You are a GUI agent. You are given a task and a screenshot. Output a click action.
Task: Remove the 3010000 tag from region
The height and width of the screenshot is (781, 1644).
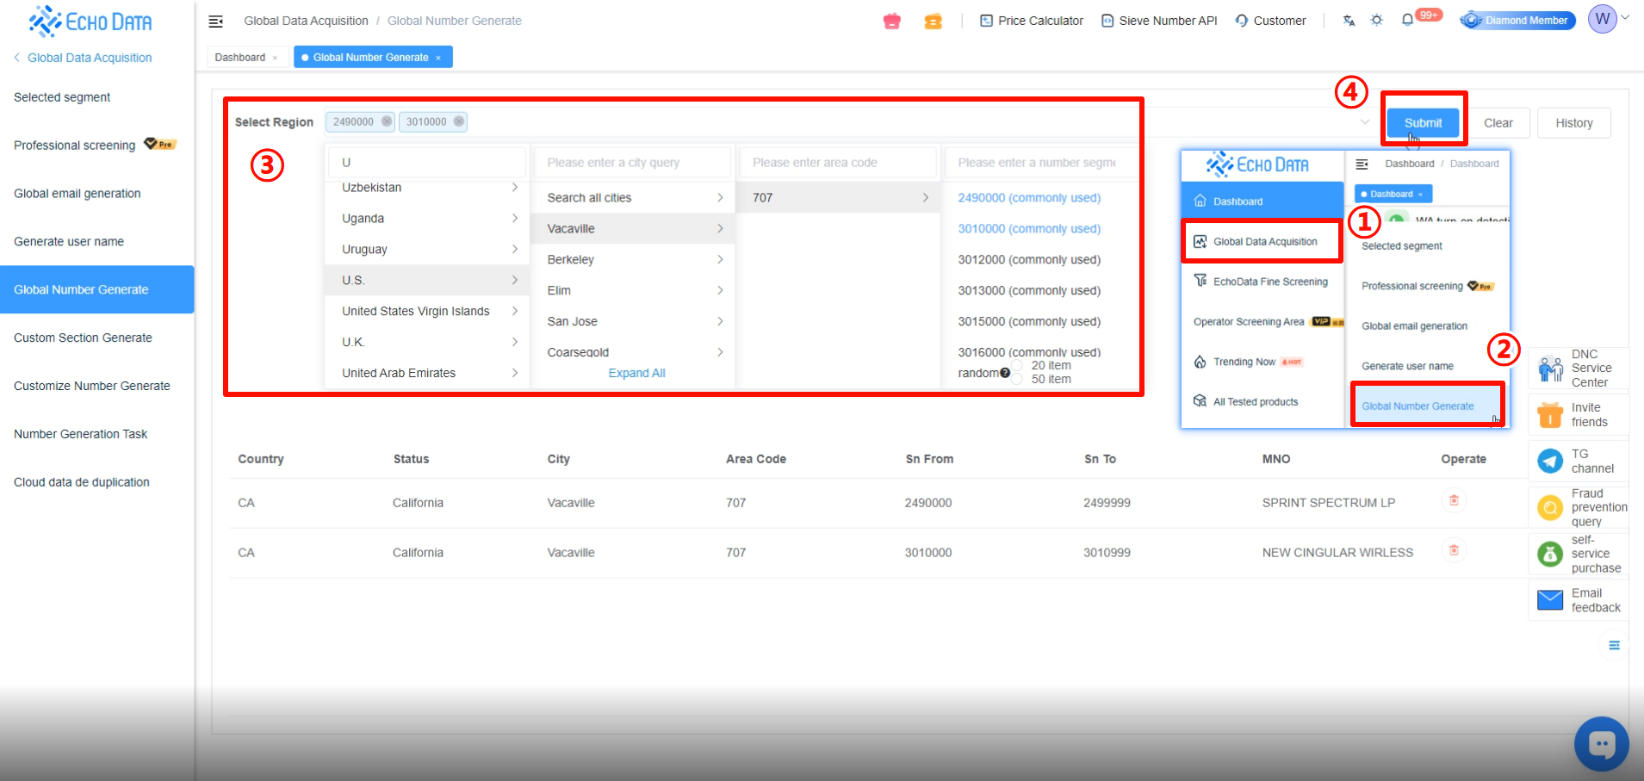point(459,121)
